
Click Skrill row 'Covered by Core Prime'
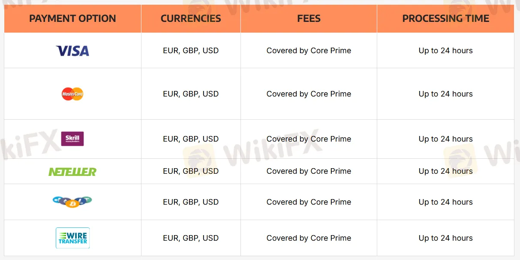click(x=309, y=139)
